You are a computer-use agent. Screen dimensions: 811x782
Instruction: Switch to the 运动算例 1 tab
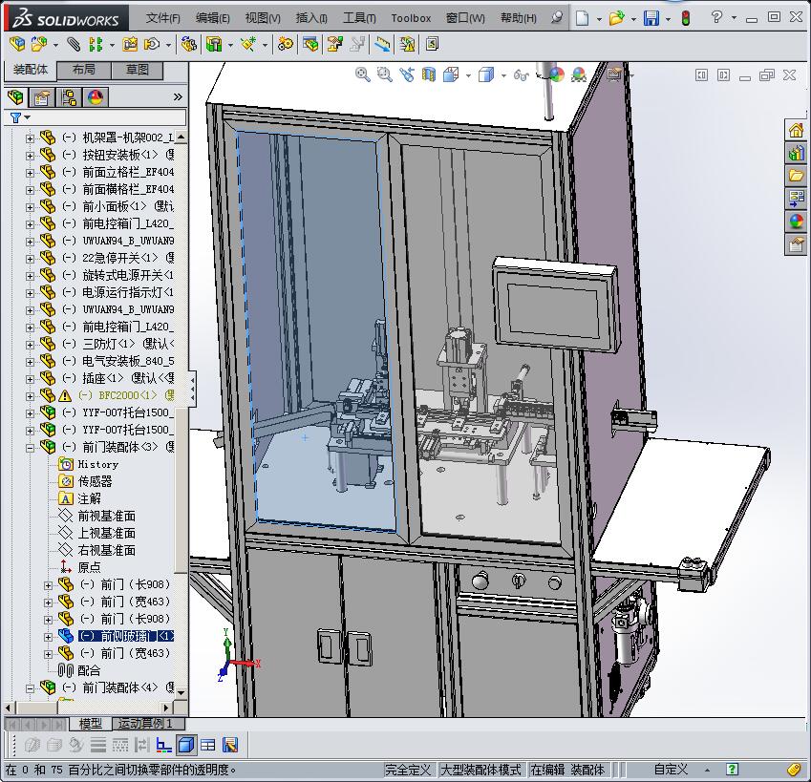tap(146, 723)
